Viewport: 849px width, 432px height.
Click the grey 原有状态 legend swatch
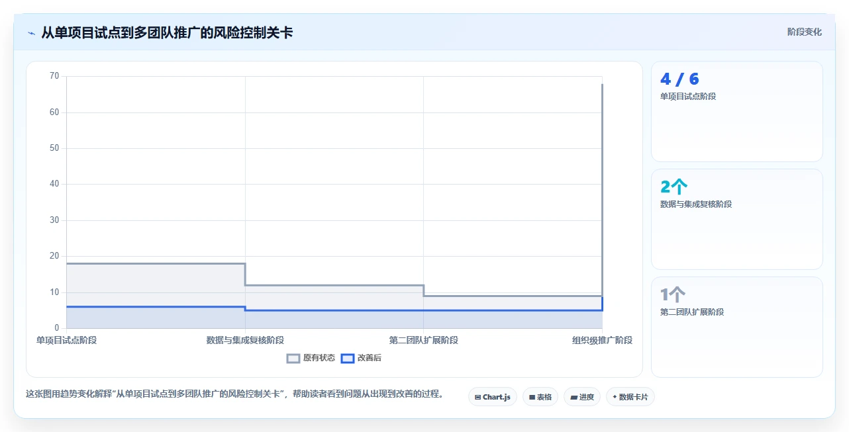(x=293, y=358)
